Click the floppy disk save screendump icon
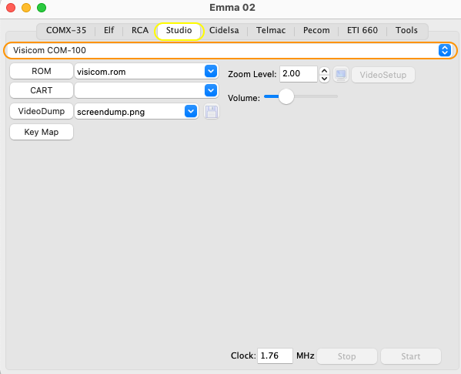 tap(212, 112)
